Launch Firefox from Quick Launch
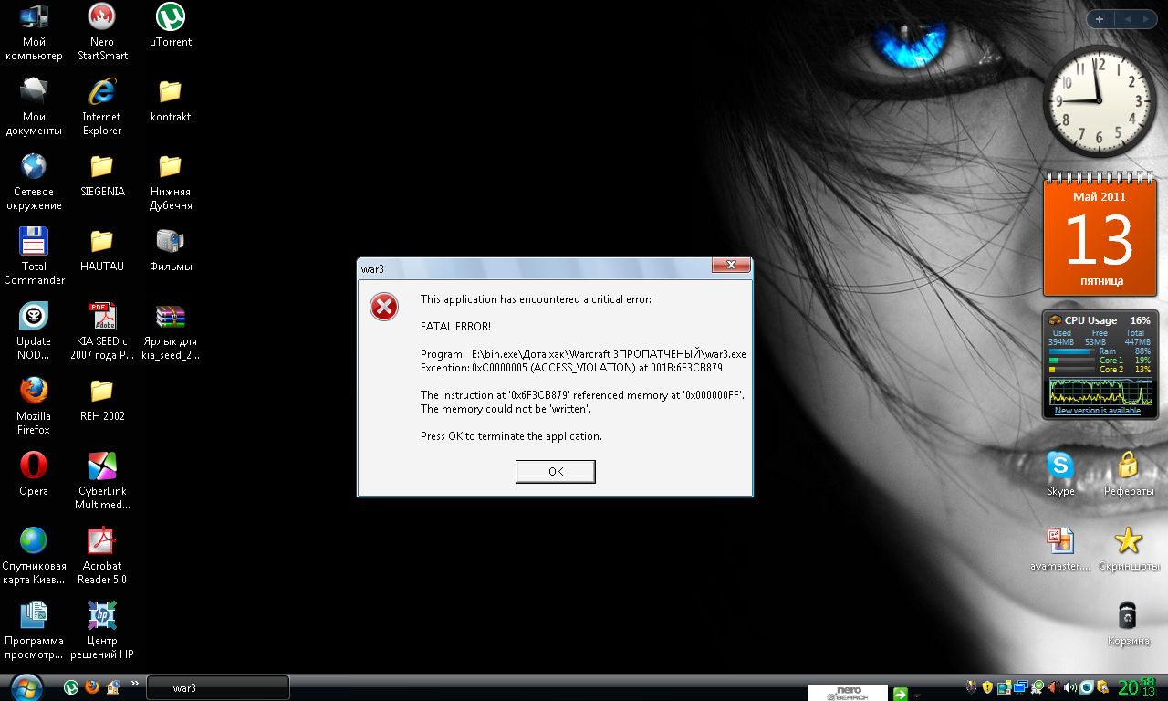This screenshot has width=1168, height=701. pyautogui.click(x=92, y=687)
